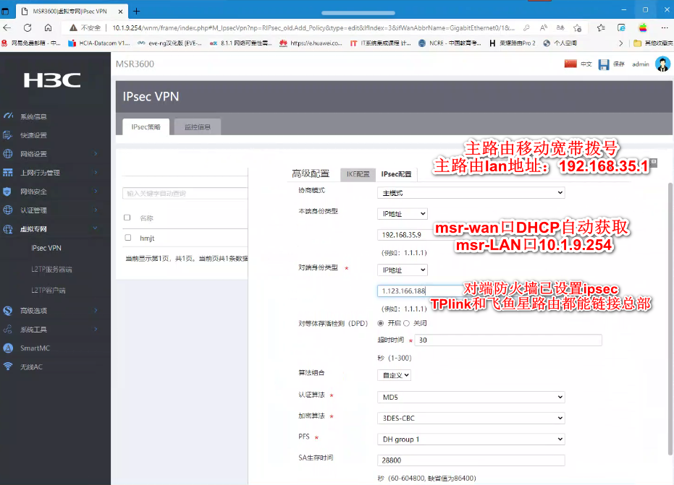This screenshot has width=674, height=485.
Task: Open the algorithm combination dropdown
Action: point(394,374)
